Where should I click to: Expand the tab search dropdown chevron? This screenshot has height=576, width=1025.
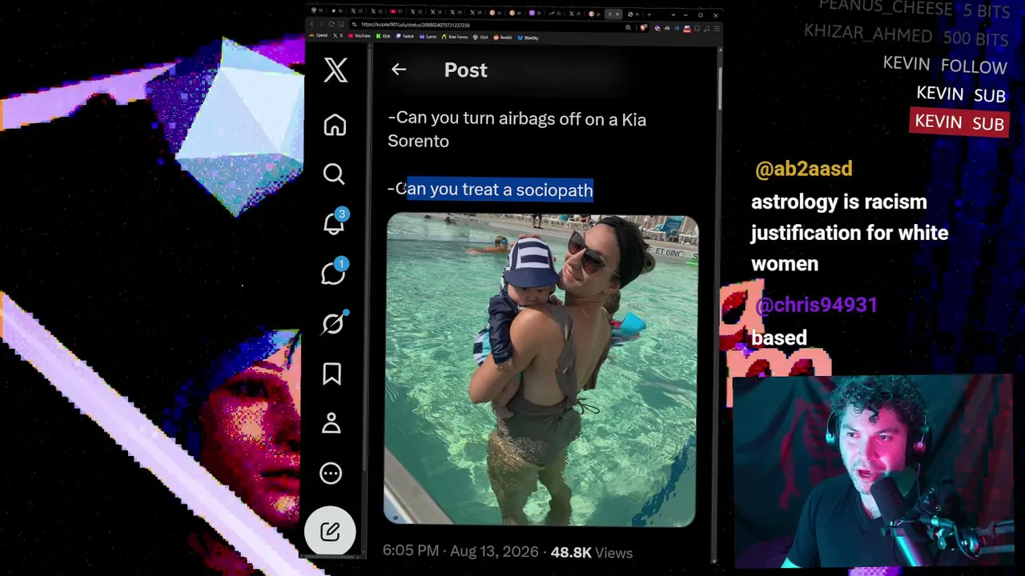(x=673, y=14)
